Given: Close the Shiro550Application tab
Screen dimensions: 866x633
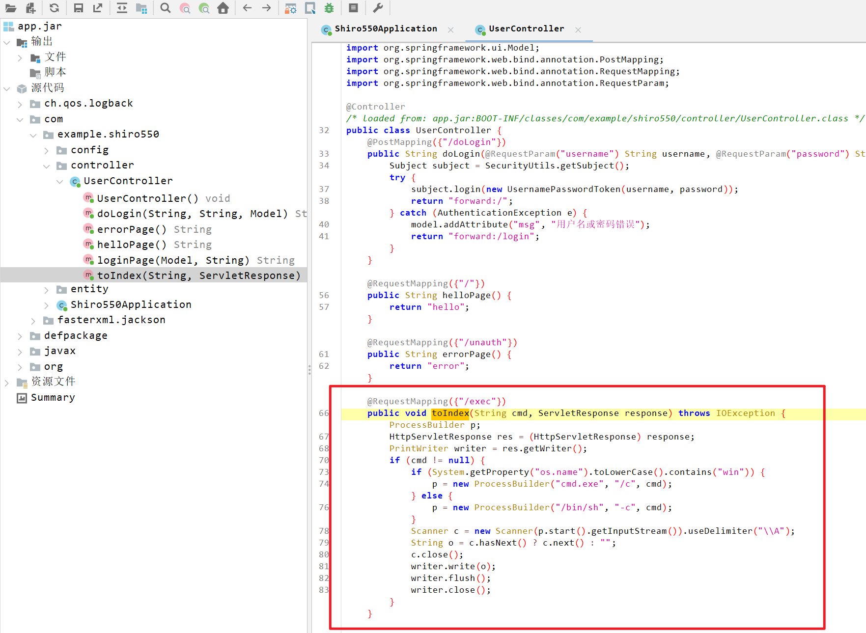Looking at the screenshot, I should [x=450, y=30].
